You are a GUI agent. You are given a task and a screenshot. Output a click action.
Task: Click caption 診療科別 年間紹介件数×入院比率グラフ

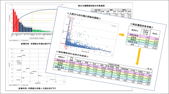pos(37,89)
